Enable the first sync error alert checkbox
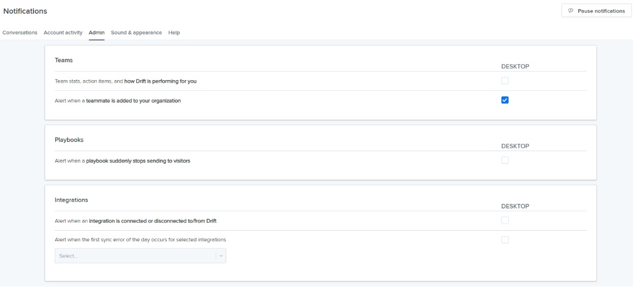 [x=505, y=240]
